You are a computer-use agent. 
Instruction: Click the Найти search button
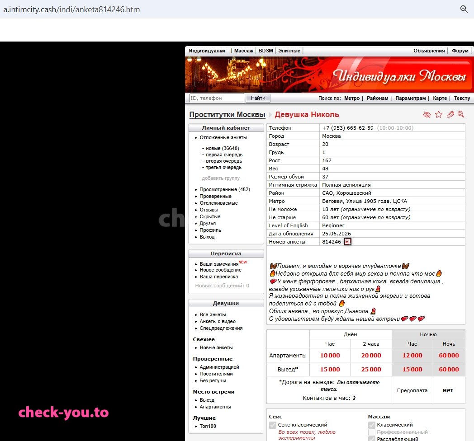click(258, 98)
